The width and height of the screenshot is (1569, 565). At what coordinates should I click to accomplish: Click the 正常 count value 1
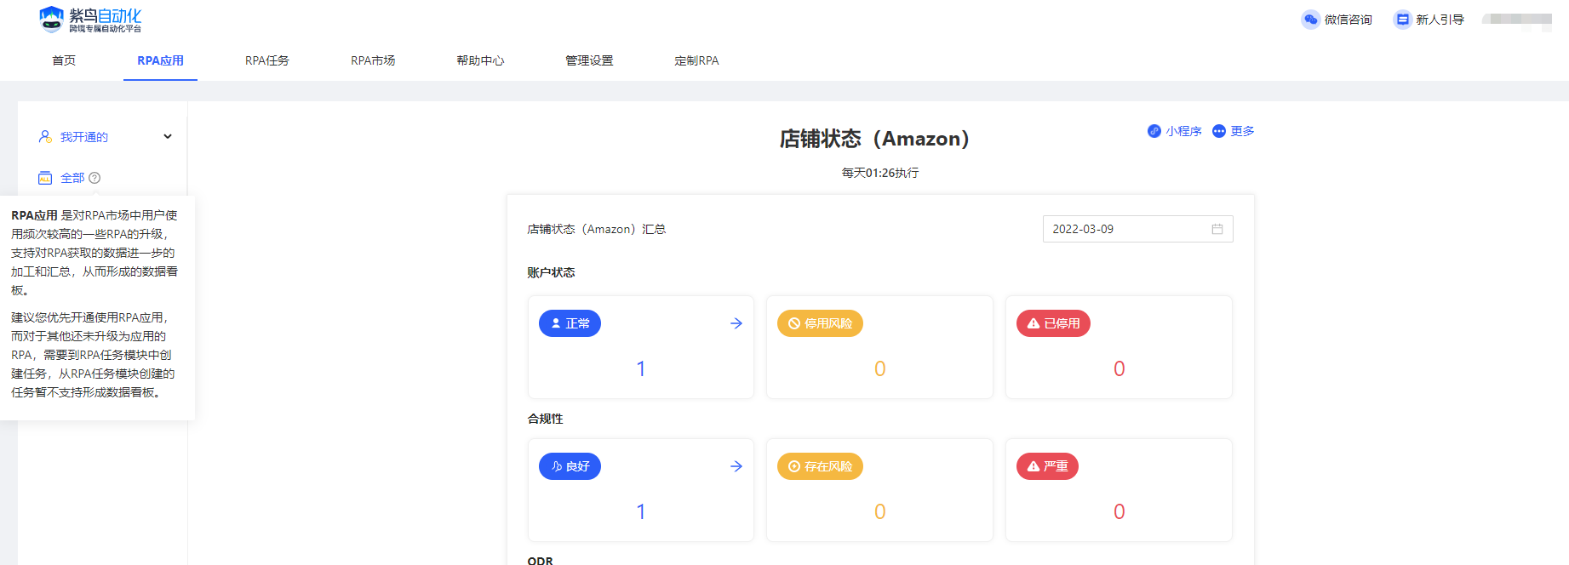[641, 368]
